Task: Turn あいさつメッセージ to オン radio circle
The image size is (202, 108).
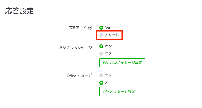Action: pyautogui.click(x=101, y=46)
